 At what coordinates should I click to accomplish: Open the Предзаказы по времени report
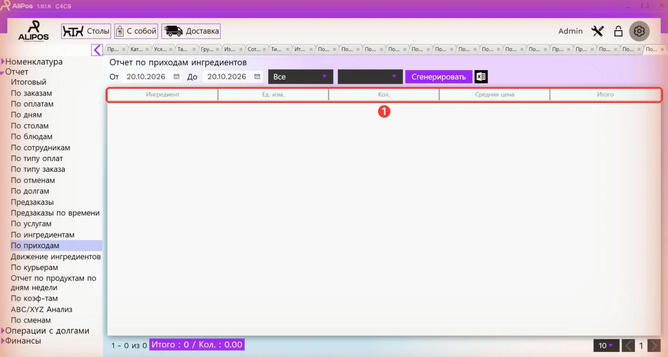[x=55, y=213]
